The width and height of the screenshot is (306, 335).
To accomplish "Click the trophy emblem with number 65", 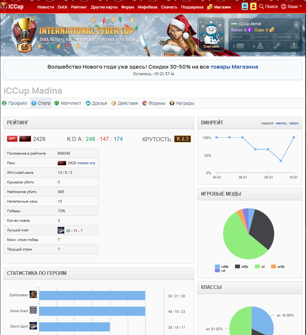I will [24, 35].
